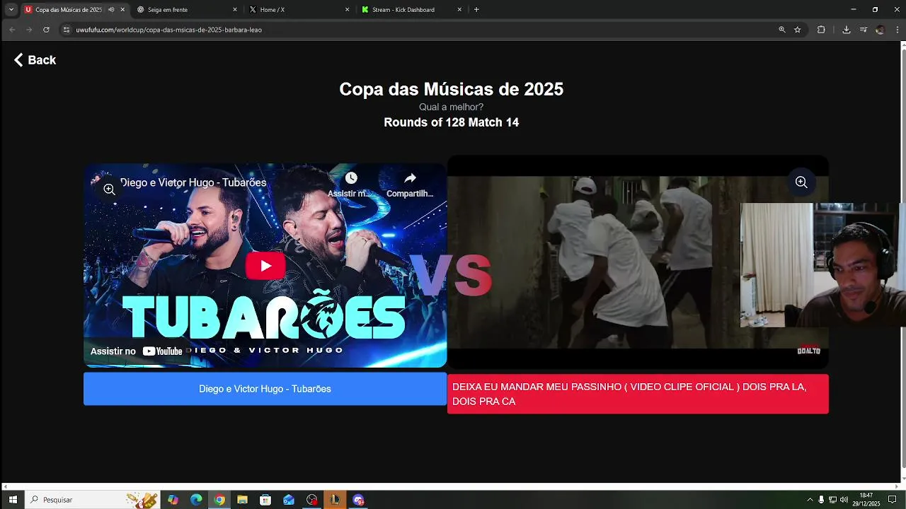Click the Pesquisar taskbar search box
Image resolution: width=906 pixels, height=509 pixels.
coord(92,500)
